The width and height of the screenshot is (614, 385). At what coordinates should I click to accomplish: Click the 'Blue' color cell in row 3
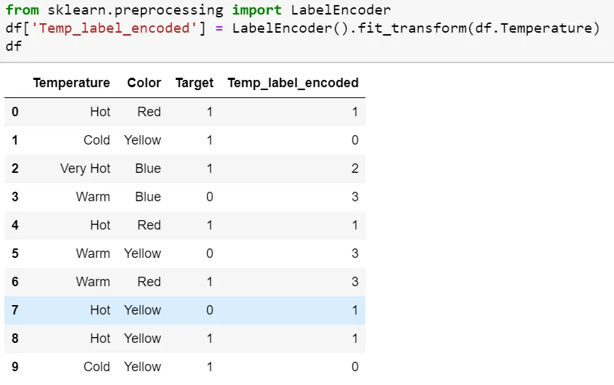pyautogui.click(x=148, y=197)
